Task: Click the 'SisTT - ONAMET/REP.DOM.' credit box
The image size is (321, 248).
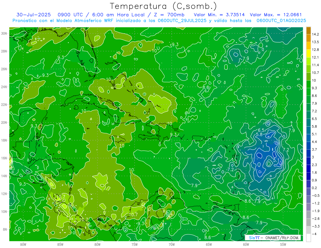Action: (273, 238)
